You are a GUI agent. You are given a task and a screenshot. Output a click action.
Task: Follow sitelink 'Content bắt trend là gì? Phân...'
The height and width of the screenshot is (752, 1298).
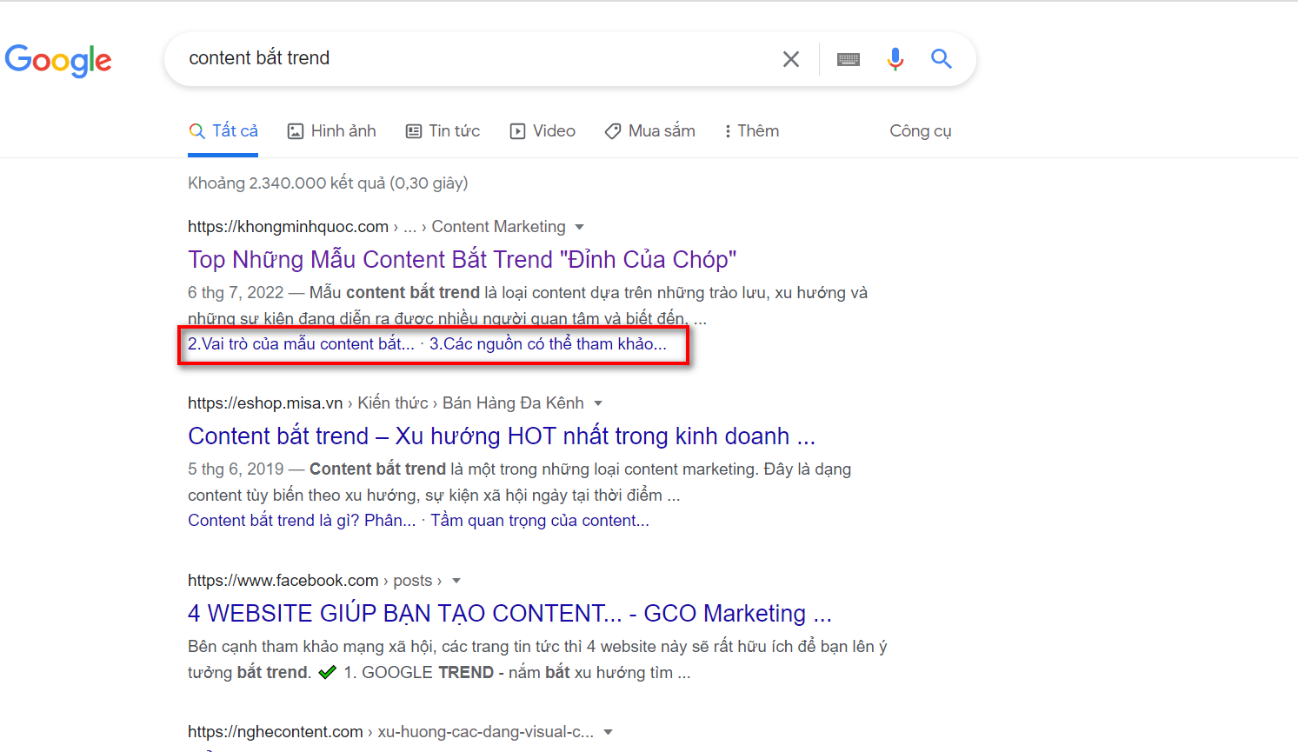point(302,521)
